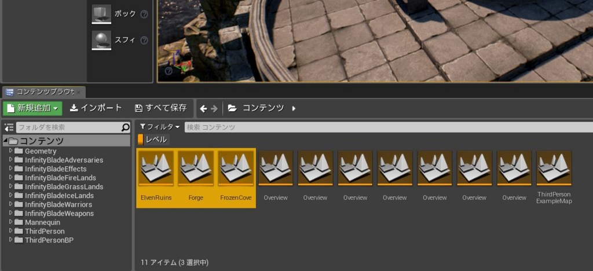Viewport: 593px width, 271px height.
Task: Open help icon beside スフィ
Action: (x=144, y=41)
